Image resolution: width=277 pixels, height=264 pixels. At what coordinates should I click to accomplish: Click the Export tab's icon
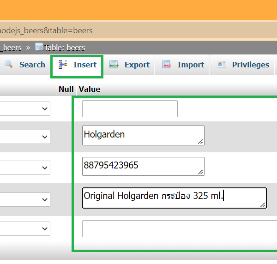click(114, 65)
